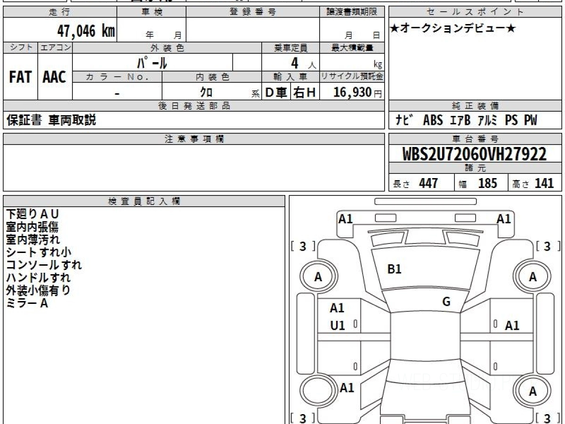Select the シフト header cell
The width and height of the screenshot is (565, 424).
20,48
